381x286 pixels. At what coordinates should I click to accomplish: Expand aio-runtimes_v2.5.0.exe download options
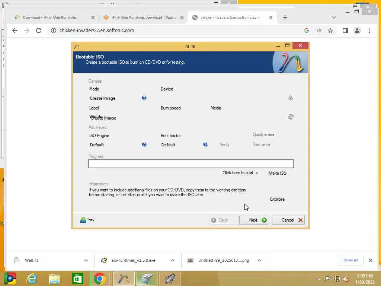click(173, 260)
